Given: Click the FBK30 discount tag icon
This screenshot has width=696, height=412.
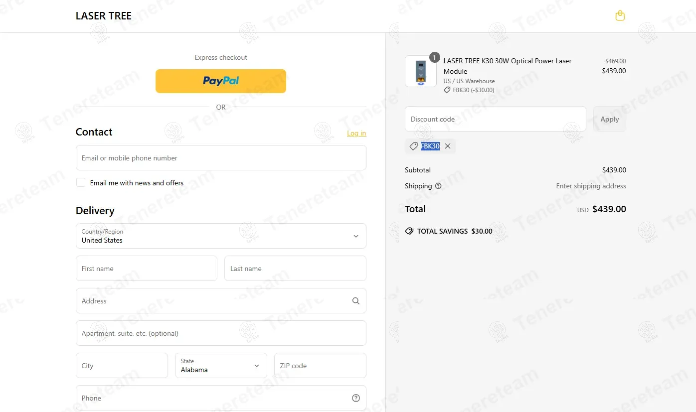Looking at the screenshot, I should [x=413, y=146].
